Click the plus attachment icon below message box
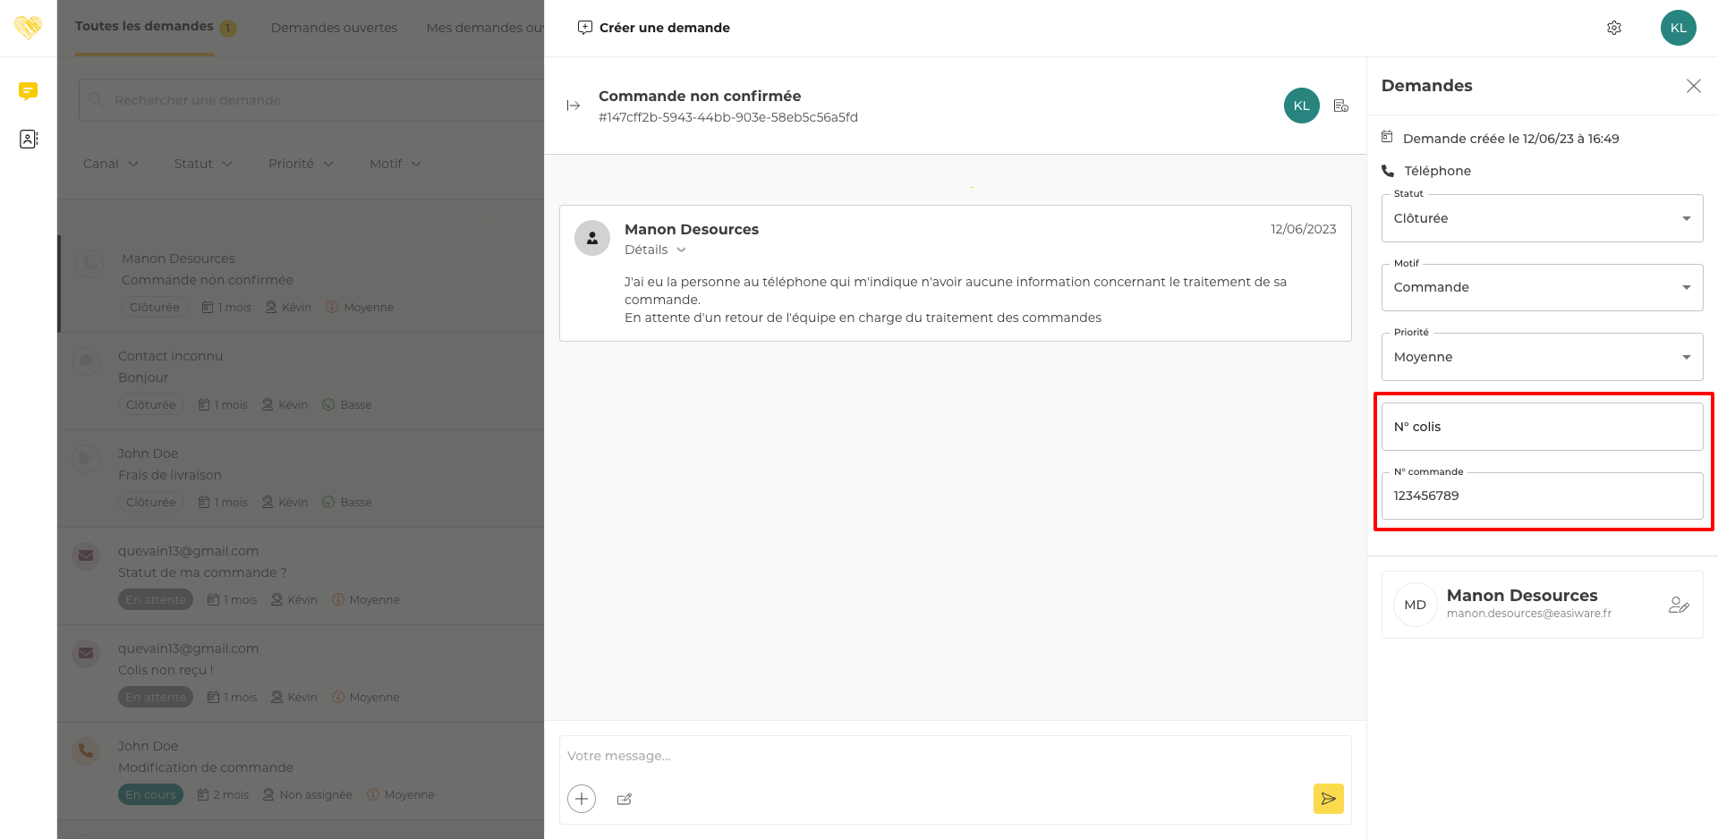 (x=582, y=799)
